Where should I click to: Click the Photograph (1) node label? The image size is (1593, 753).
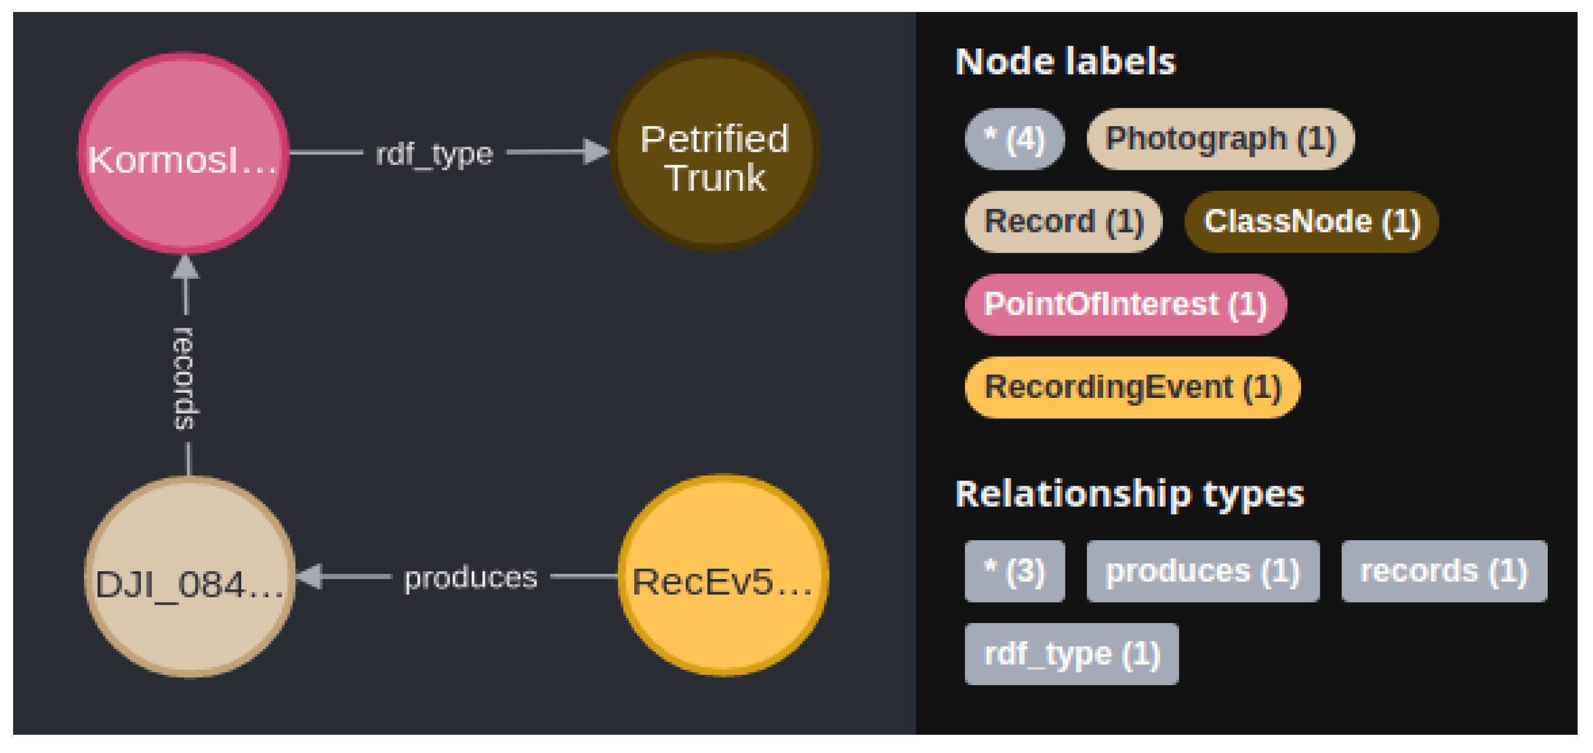1220,139
